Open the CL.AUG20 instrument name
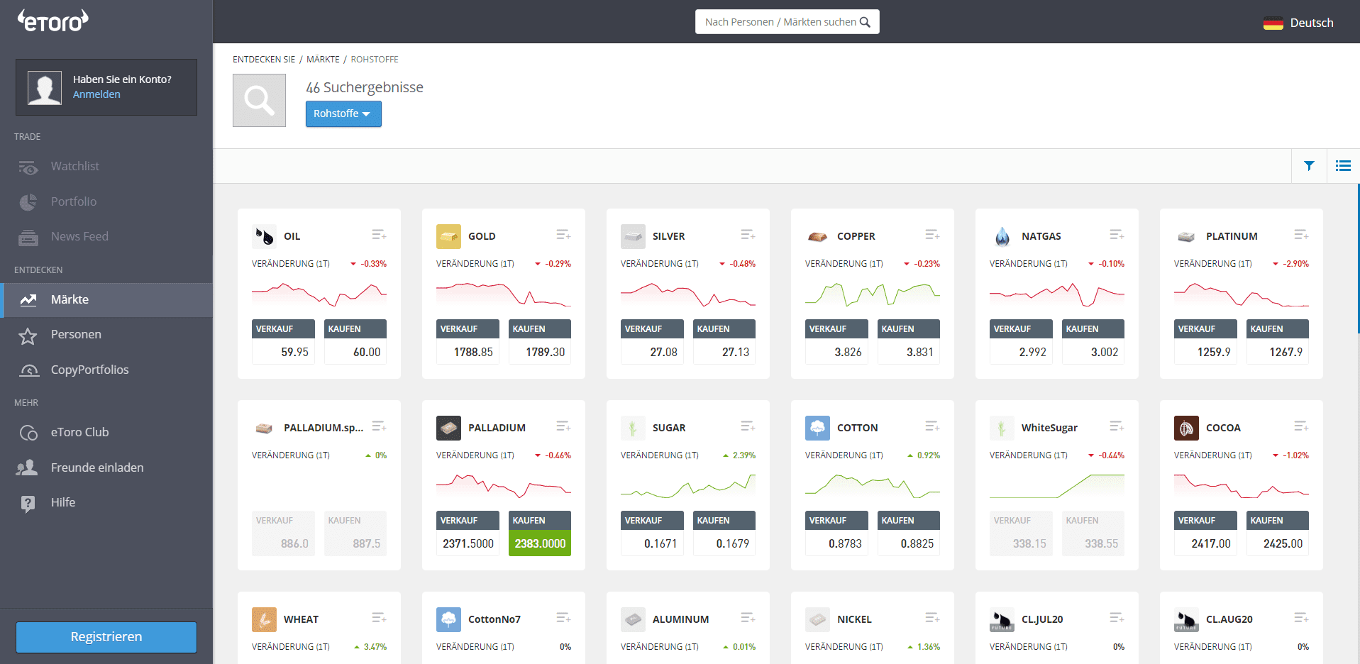 pyautogui.click(x=1229, y=619)
